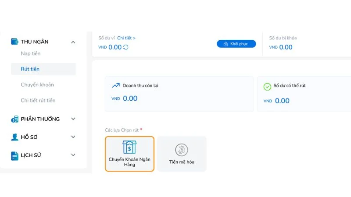Expand the HỒ SƠ section chevron
The image size is (351, 197).
(73, 137)
